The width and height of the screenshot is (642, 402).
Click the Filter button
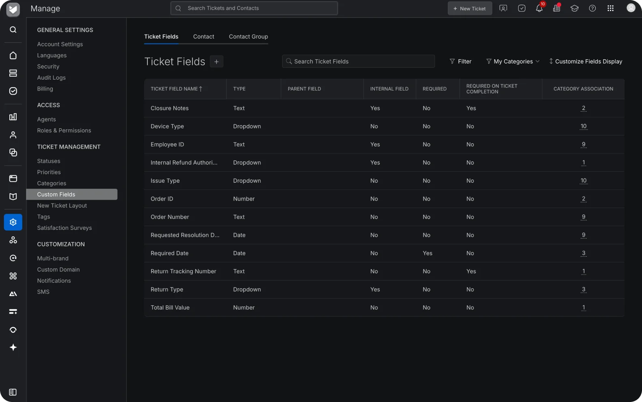pos(460,61)
